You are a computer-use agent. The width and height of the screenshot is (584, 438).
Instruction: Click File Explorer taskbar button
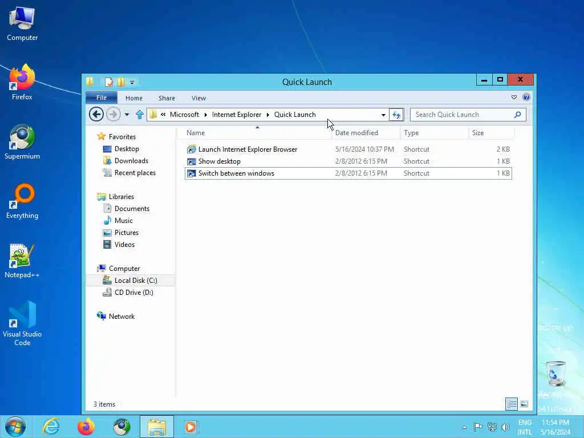coord(157,427)
